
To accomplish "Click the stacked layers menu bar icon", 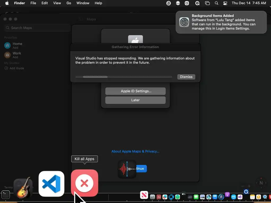I will pyautogui.click(x=178, y=3).
